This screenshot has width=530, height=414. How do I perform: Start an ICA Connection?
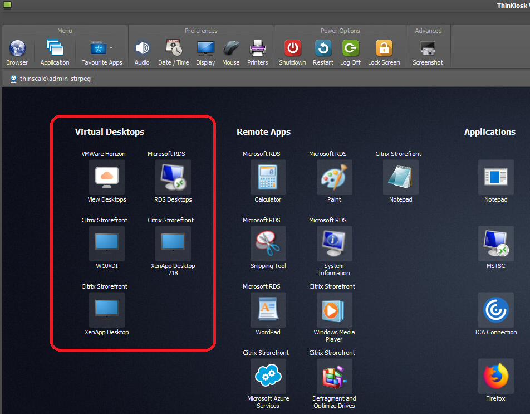[x=495, y=310]
